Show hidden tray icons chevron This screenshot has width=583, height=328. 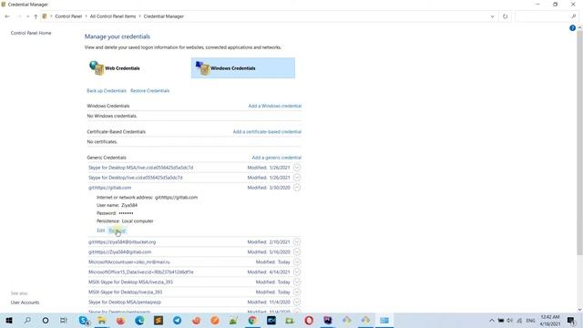pos(492,320)
